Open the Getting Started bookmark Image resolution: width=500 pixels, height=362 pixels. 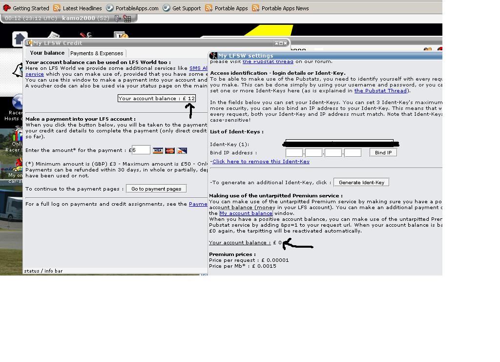26,8
